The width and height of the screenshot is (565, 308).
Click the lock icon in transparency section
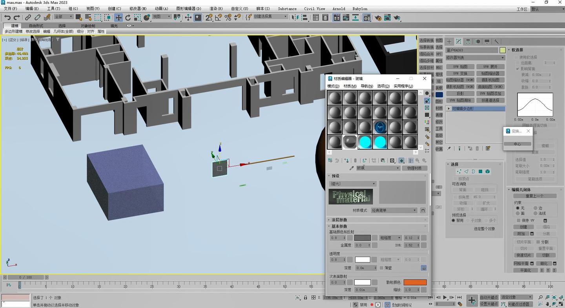pos(424,268)
